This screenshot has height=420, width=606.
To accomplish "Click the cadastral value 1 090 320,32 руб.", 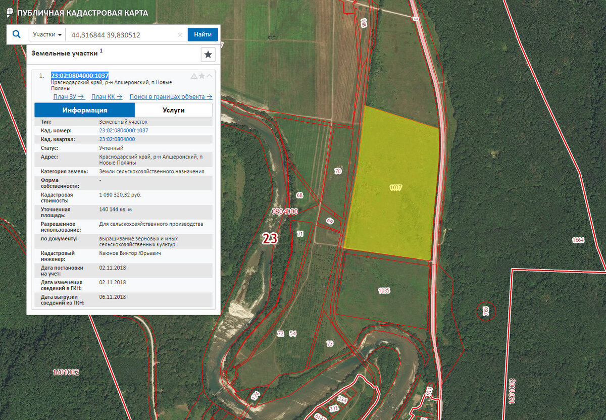I will tap(120, 194).
